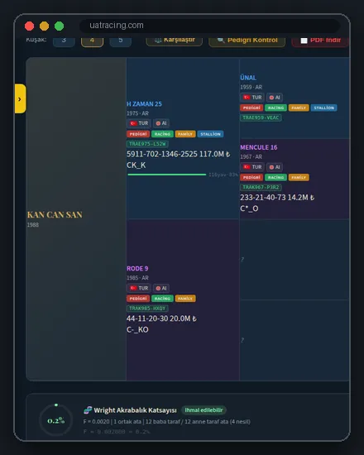Click TUR flag badge of H ZAMAN 25
Image resolution: width=364 pixels, height=455 pixels.
coord(139,123)
